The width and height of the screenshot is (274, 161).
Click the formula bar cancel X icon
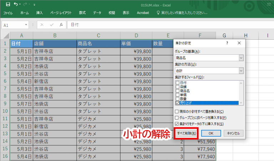[x=42, y=25]
